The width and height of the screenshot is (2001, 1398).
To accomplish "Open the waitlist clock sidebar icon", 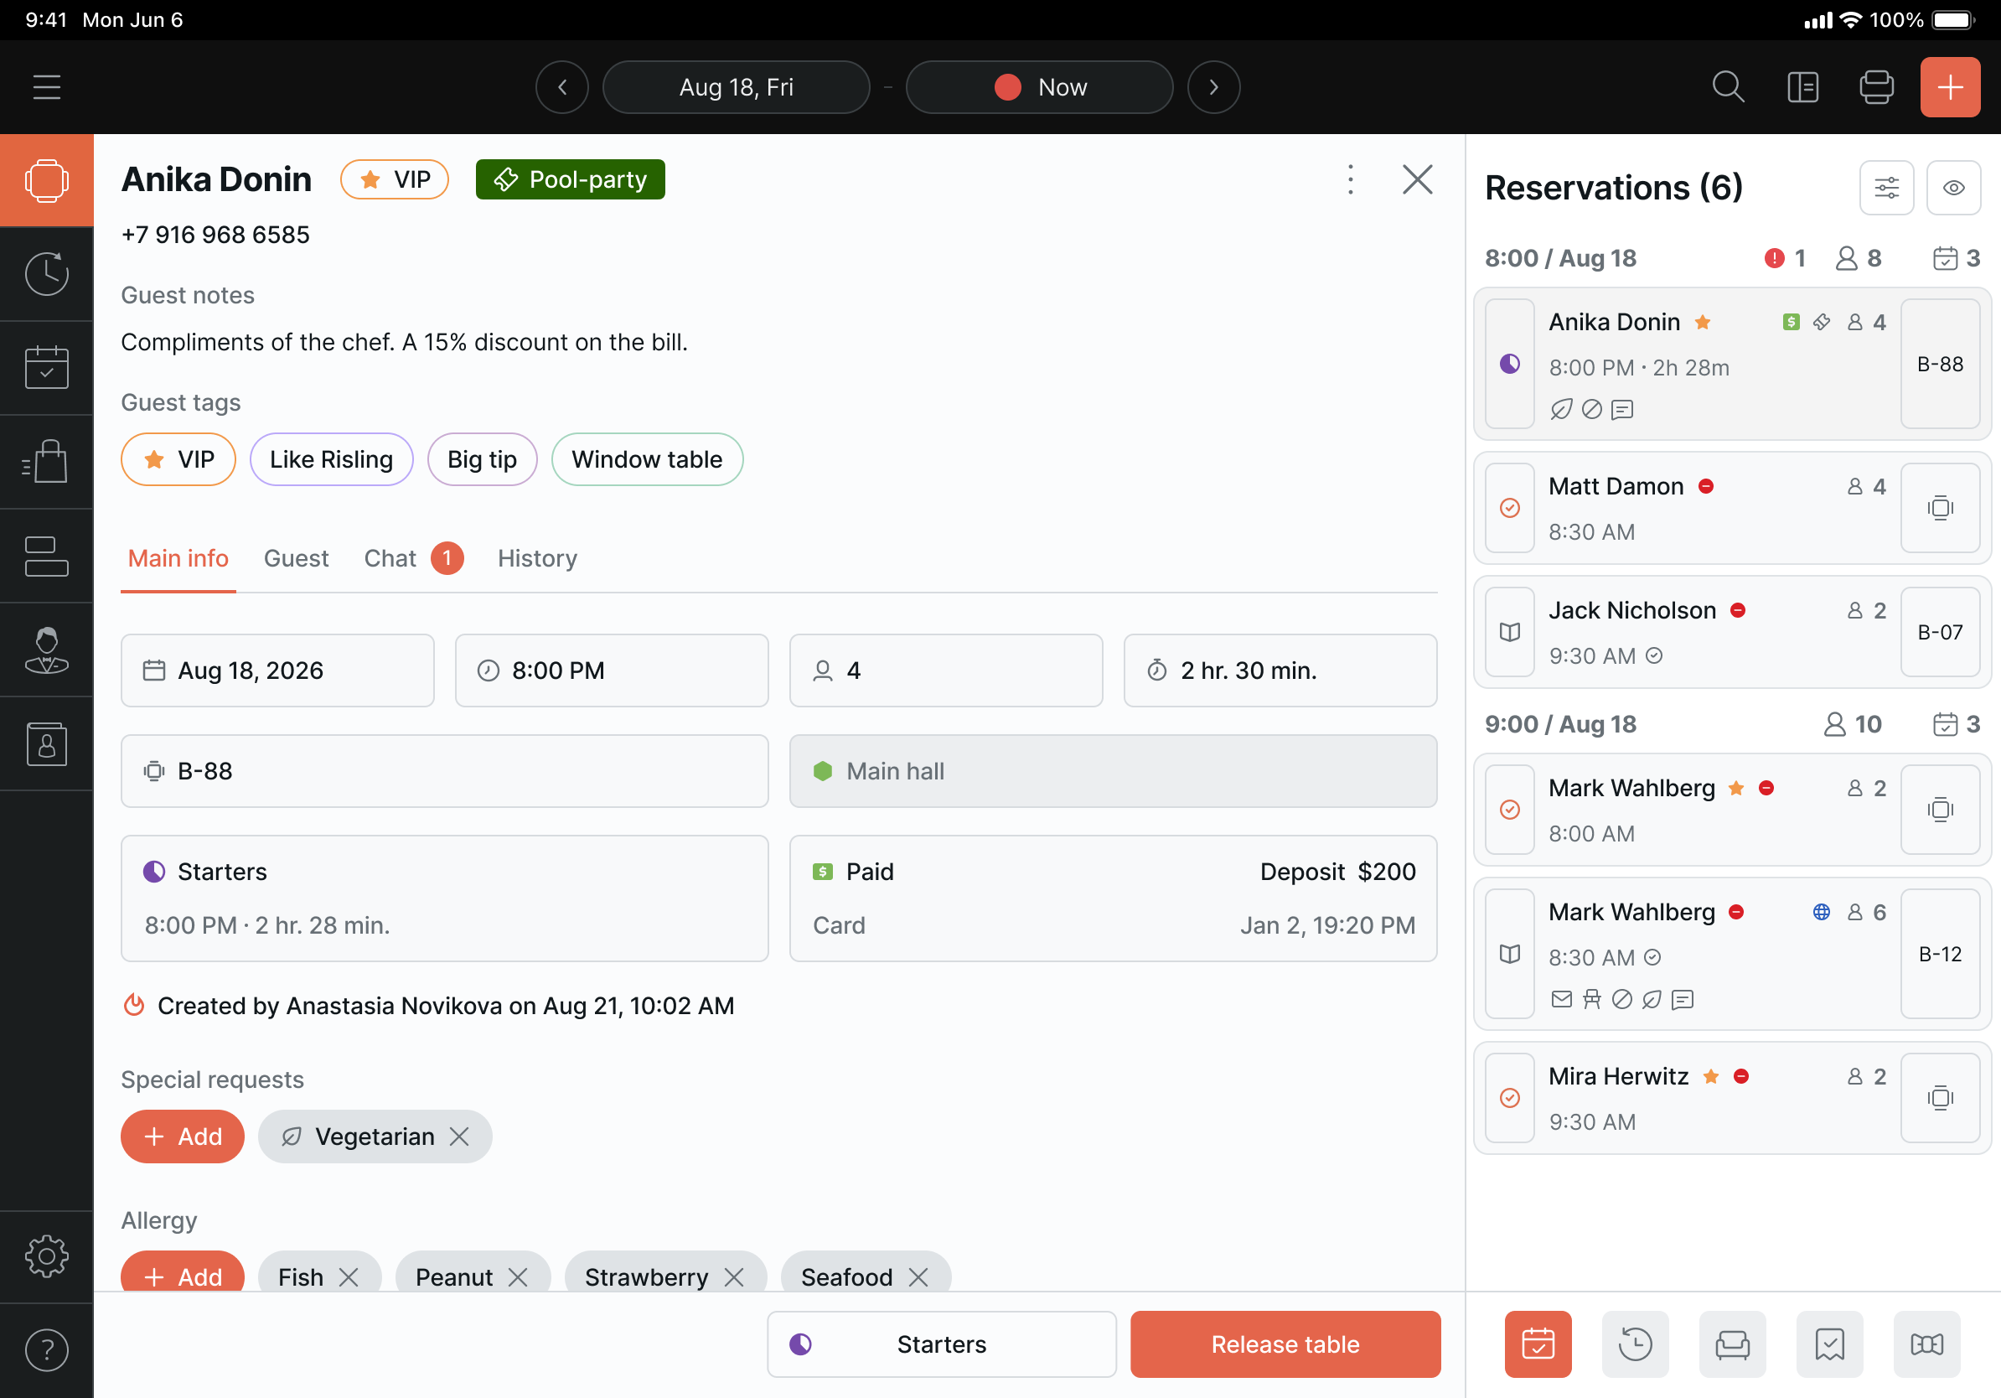I will point(46,274).
